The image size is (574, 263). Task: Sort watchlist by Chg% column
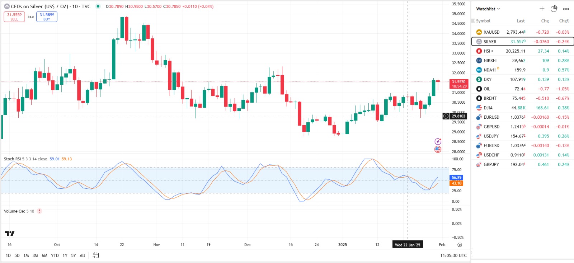[x=564, y=21]
